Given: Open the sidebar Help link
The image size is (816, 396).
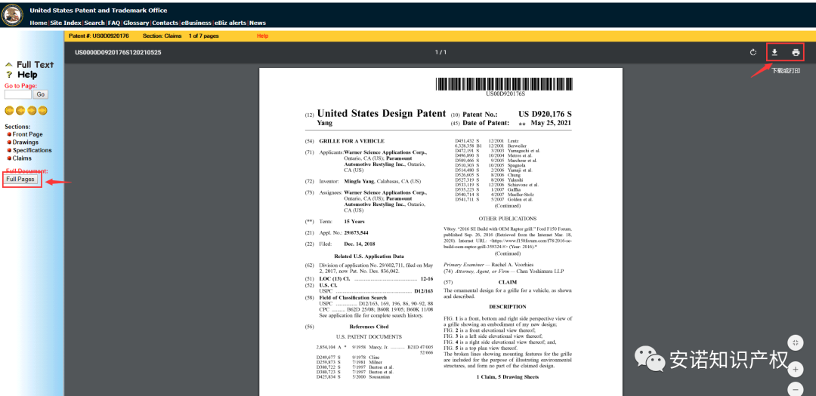Looking at the screenshot, I should (x=28, y=75).
